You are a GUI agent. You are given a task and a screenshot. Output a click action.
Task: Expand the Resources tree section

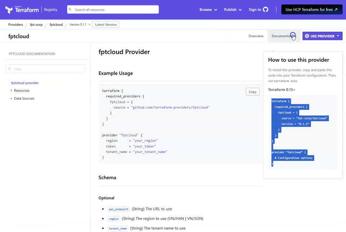[11, 91]
